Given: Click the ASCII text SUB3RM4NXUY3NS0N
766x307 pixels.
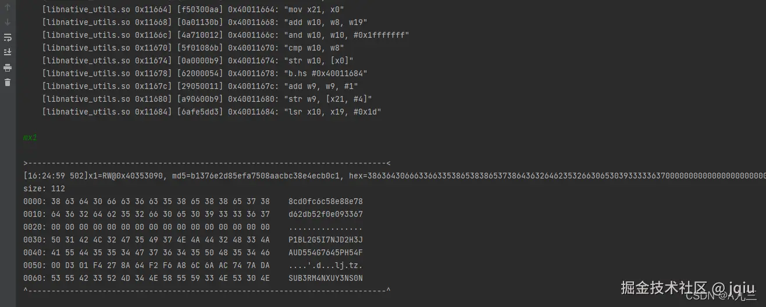Looking at the screenshot, I should (x=326, y=278).
